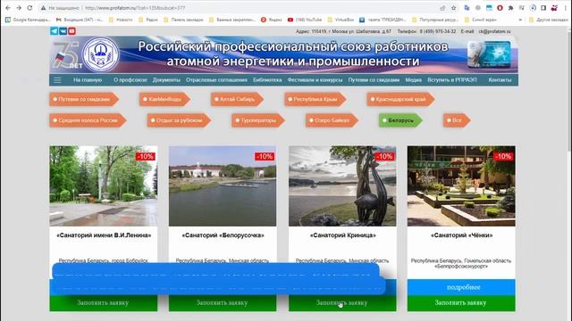Viewport: 572px width, 321px height.
Task: Click the Telegram icon on the site header
Action: [54, 31]
